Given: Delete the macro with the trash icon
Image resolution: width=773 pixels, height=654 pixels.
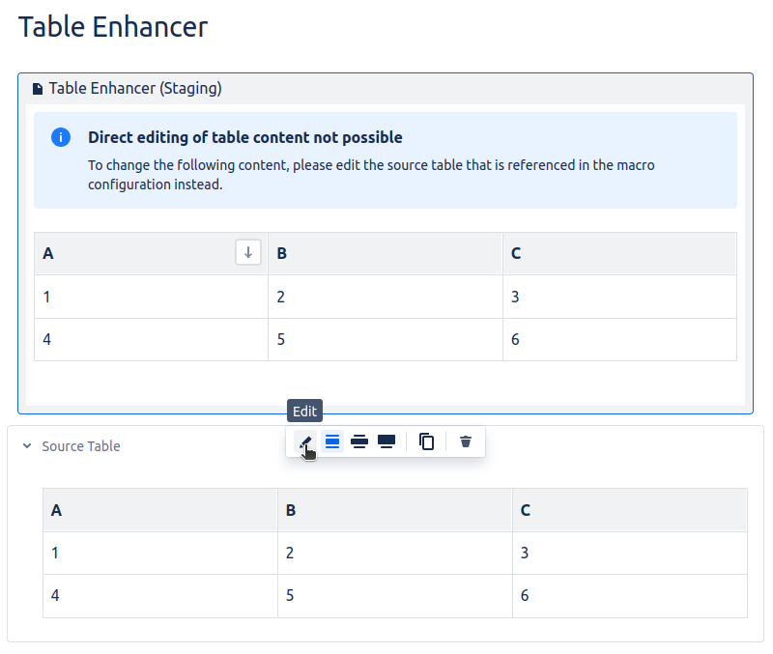Looking at the screenshot, I should 466,441.
